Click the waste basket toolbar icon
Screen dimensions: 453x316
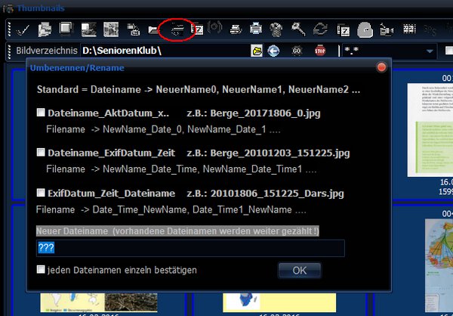click(276, 29)
